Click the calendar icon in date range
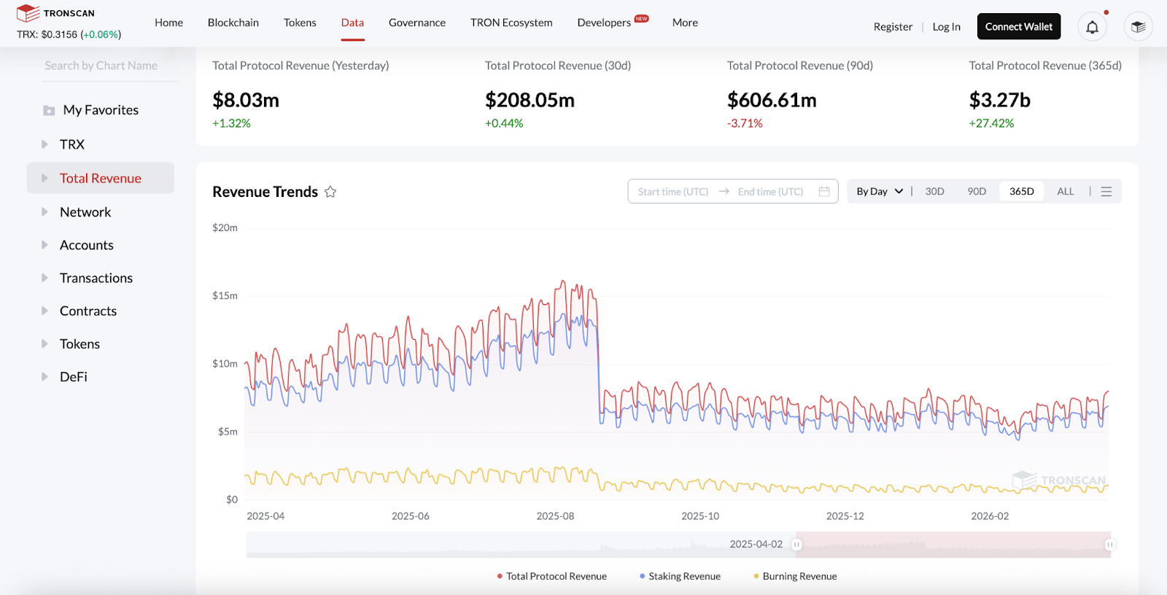Image resolution: width=1167 pixels, height=595 pixels. point(824,192)
